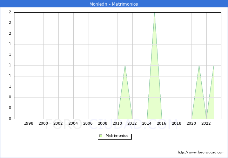
Task: Click the 1998 x-axis label
Action: [x=28, y=123]
